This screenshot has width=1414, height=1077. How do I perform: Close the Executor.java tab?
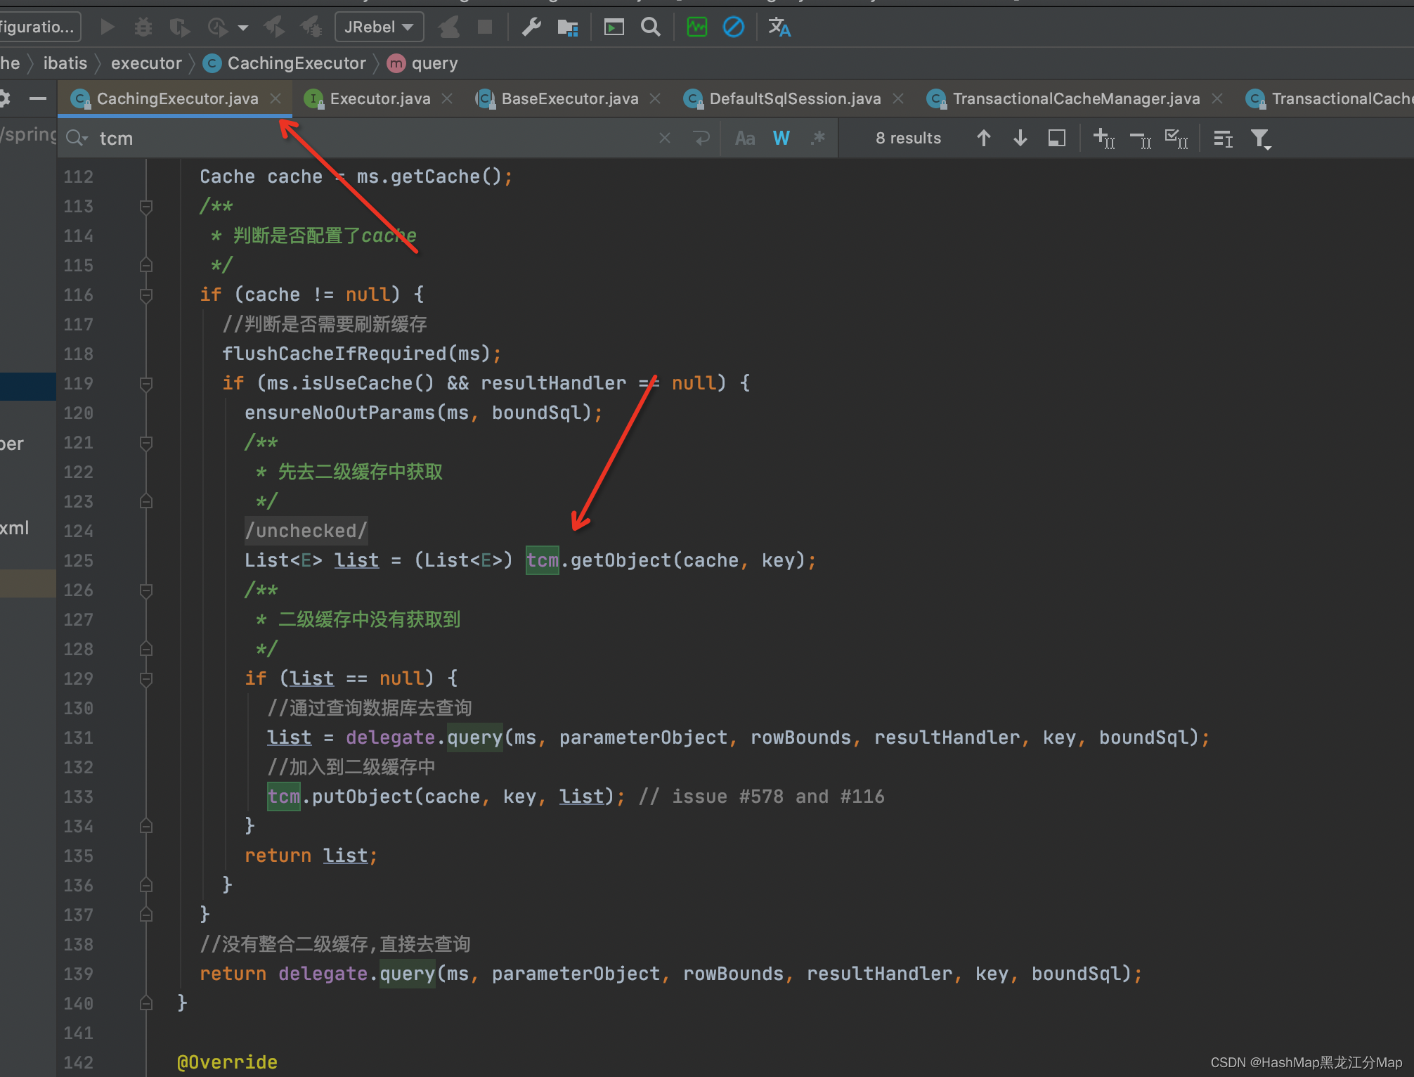click(447, 99)
